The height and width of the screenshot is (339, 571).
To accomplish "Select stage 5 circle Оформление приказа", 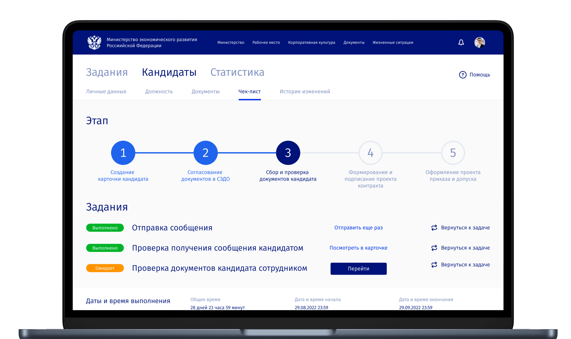I will pos(453,153).
